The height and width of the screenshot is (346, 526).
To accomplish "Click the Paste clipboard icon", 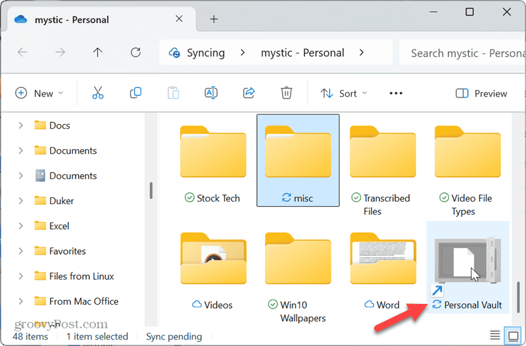I will (173, 93).
